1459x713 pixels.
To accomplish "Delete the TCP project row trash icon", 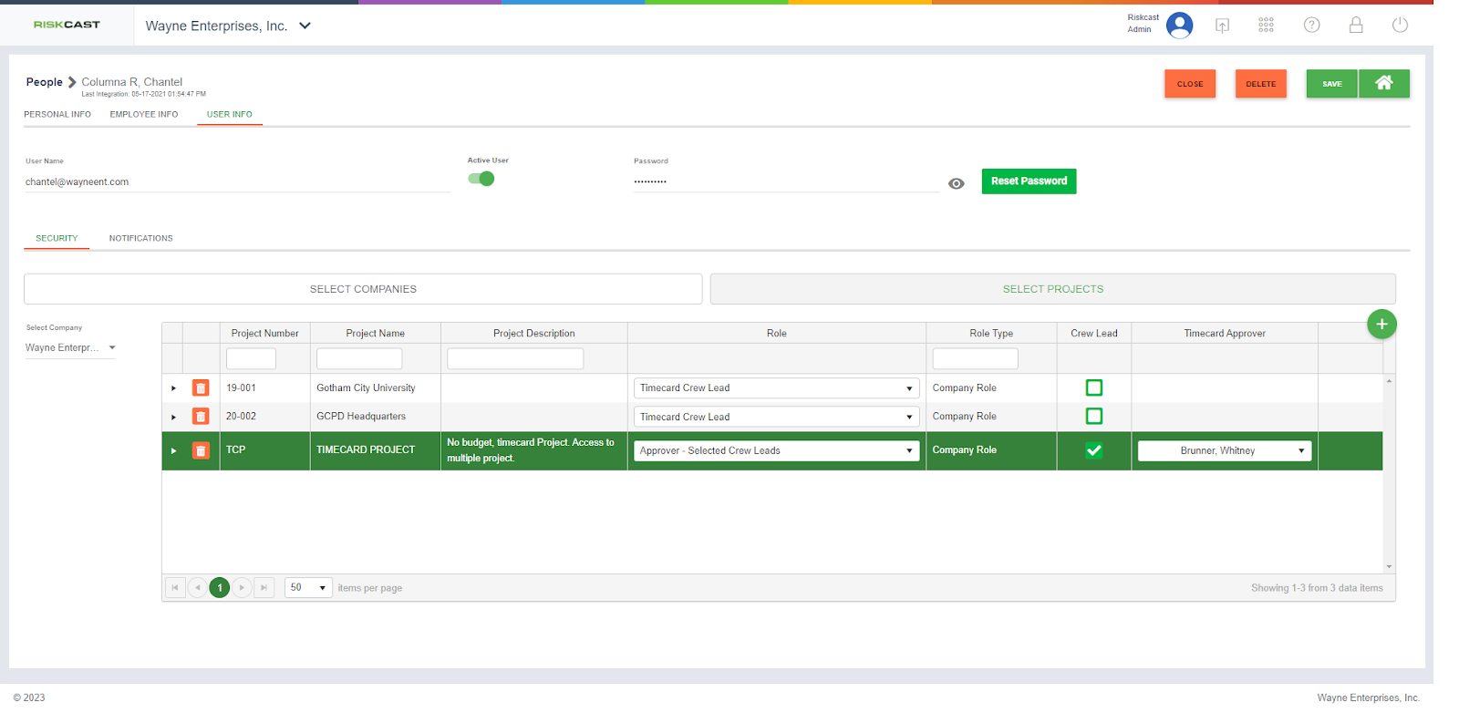I will 201,450.
